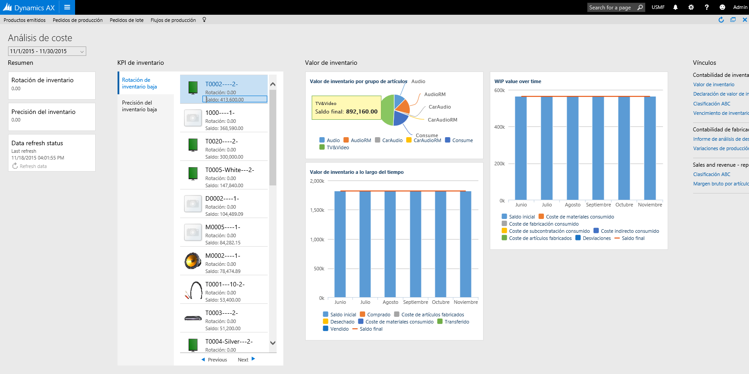Open the Valor de inventario link

tap(713, 84)
